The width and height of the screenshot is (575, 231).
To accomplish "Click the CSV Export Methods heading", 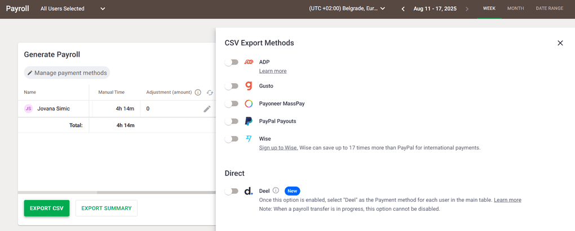I will click(259, 43).
